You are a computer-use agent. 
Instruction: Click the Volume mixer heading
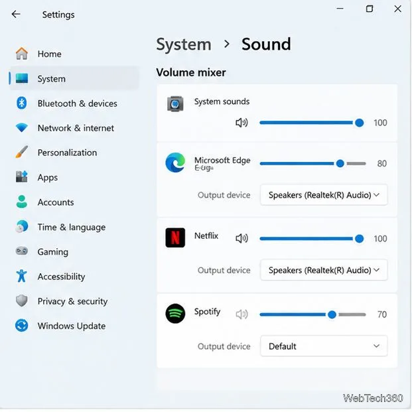[191, 72]
